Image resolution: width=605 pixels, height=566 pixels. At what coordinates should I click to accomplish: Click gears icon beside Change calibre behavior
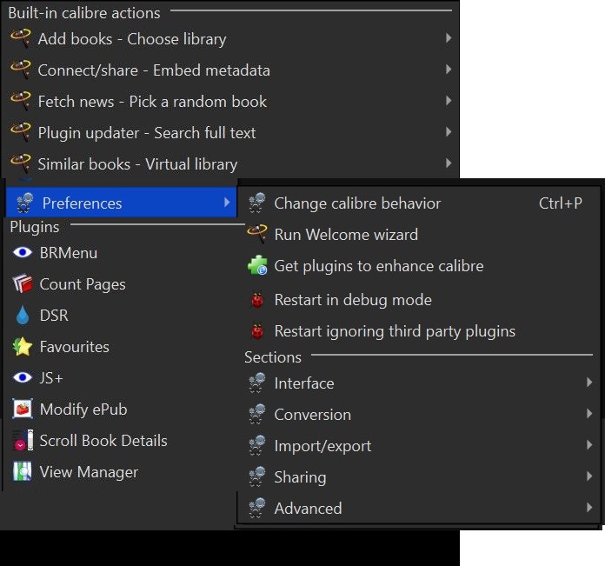pos(257,203)
